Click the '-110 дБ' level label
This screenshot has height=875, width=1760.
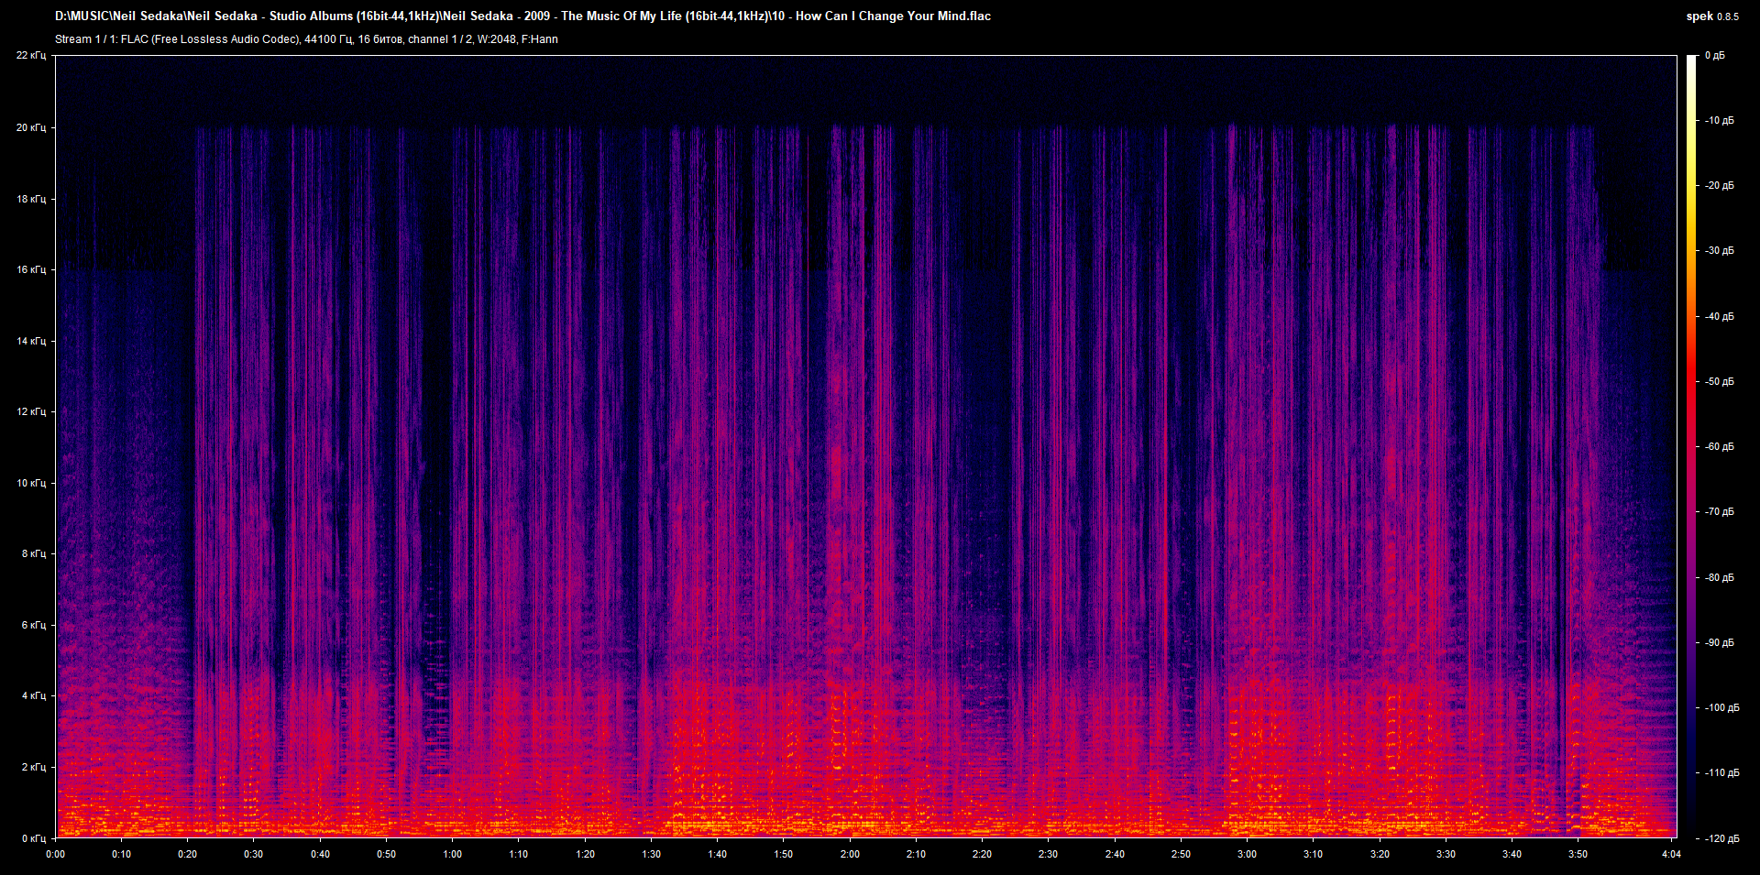point(1722,773)
